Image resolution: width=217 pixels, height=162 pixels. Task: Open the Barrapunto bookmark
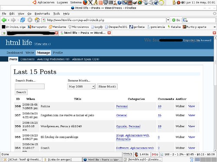[x=37, y=27]
